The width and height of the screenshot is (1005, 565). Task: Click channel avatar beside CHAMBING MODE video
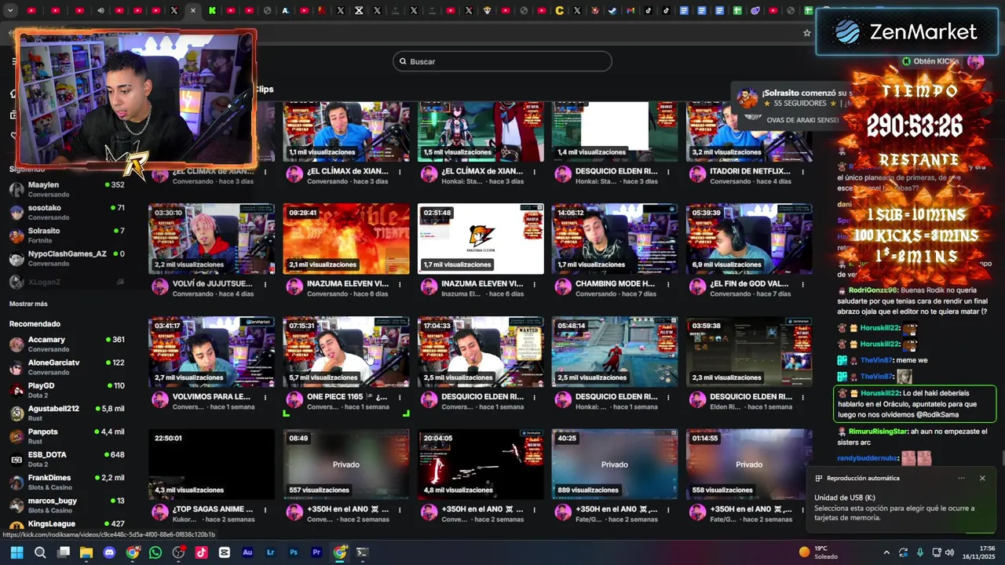coord(563,288)
